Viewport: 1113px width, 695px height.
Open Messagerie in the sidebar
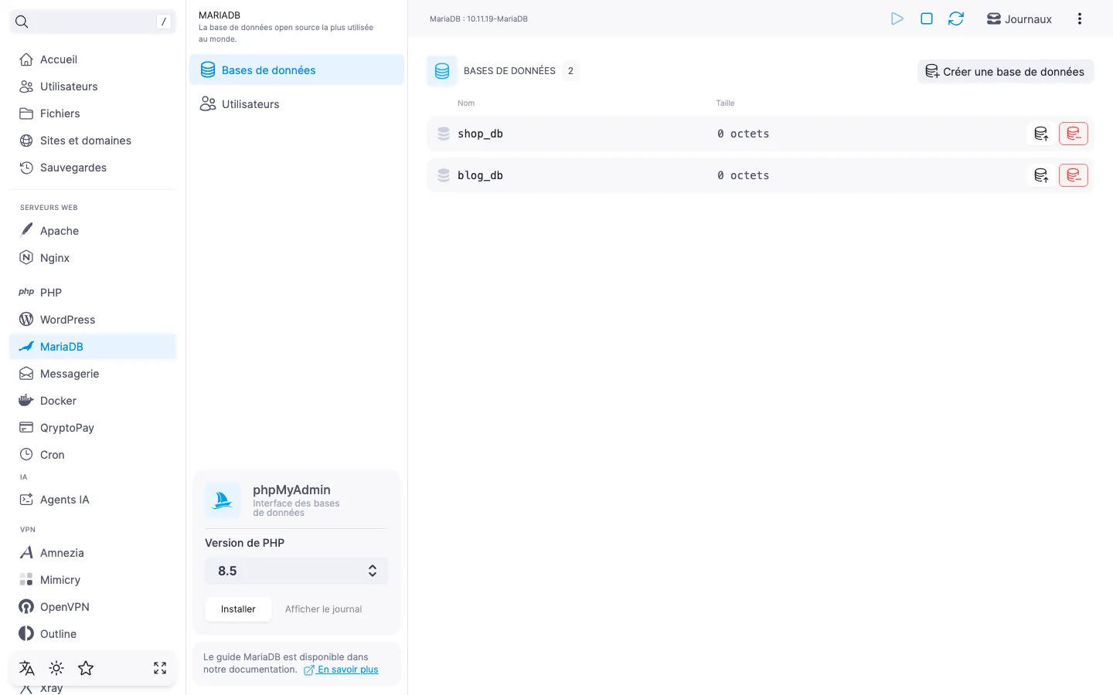tap(93, 374)
